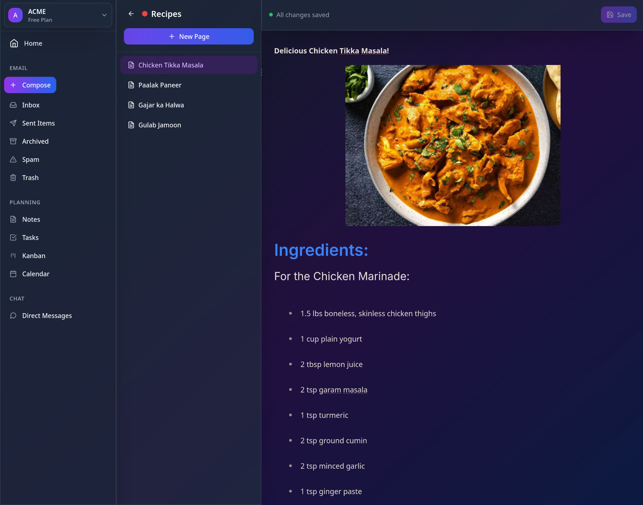Click the Home house icon
Viewport: 643px width, 505px height.
click(x=14, y=43)
